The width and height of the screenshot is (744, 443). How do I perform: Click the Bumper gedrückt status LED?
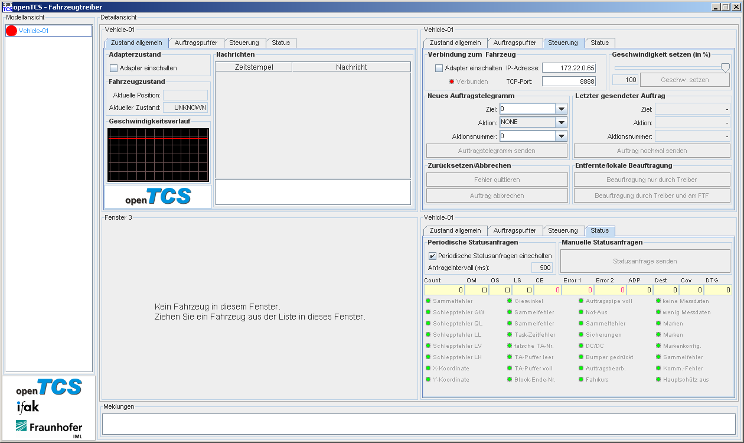(581, 357)
